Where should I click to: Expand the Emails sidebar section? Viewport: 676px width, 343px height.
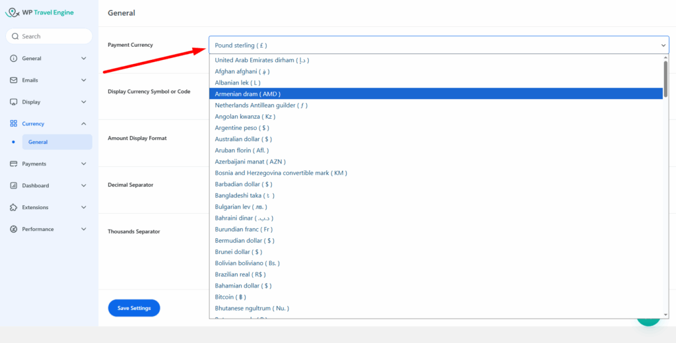point(83,80)
